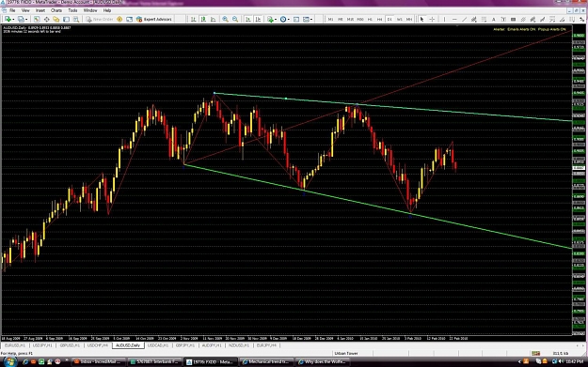Select the text 'A' tool
The width and height of the screenshot is (588, 367).
[494, 19]
